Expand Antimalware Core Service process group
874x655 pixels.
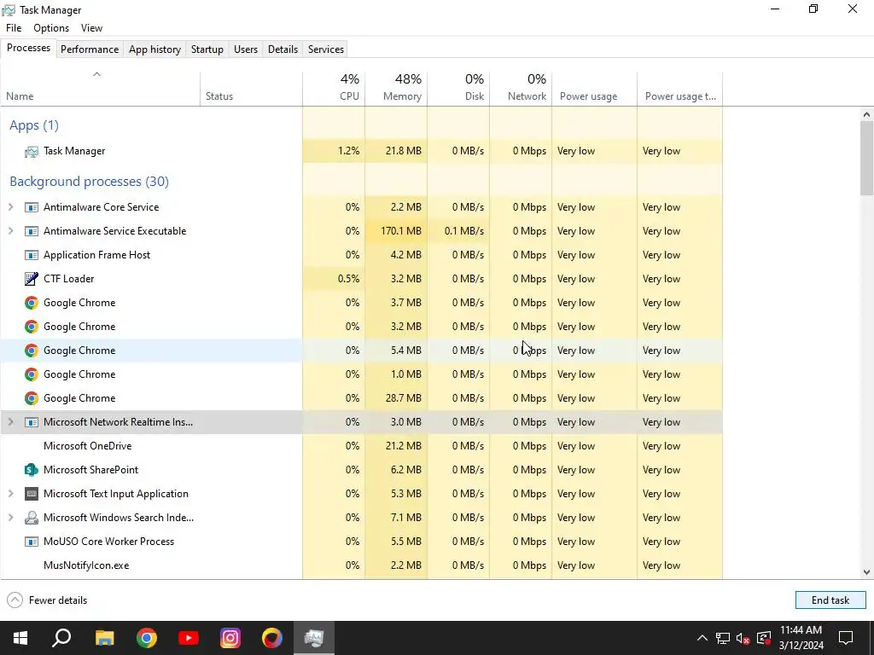point(10,207)
